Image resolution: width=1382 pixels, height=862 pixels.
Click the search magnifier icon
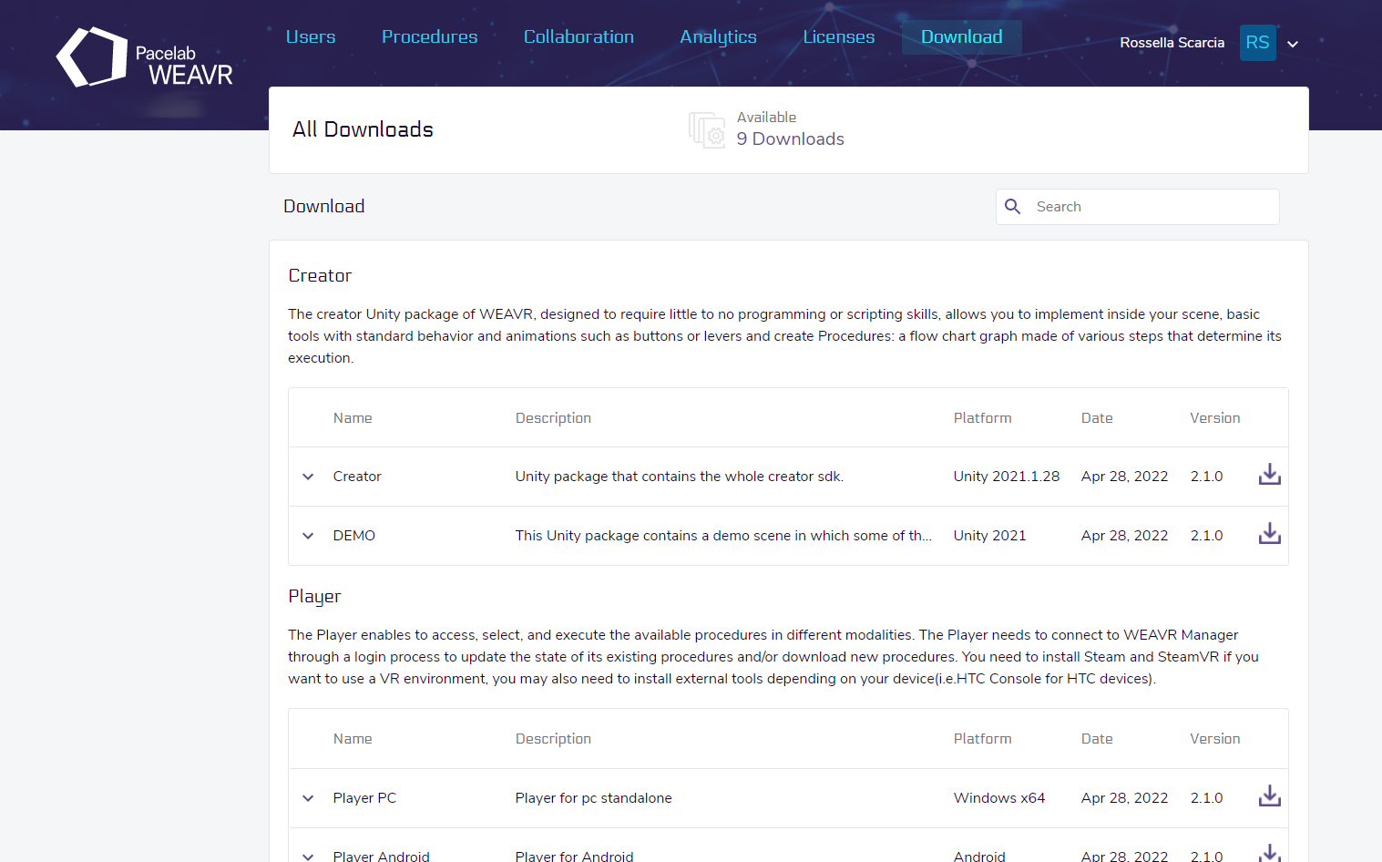[x=1012, y=207]
